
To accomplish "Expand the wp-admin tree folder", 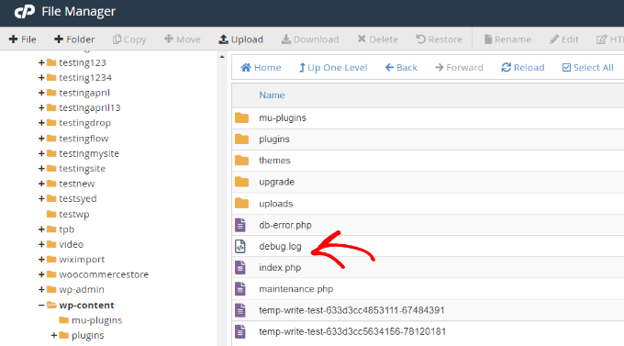I will [41, 289].
